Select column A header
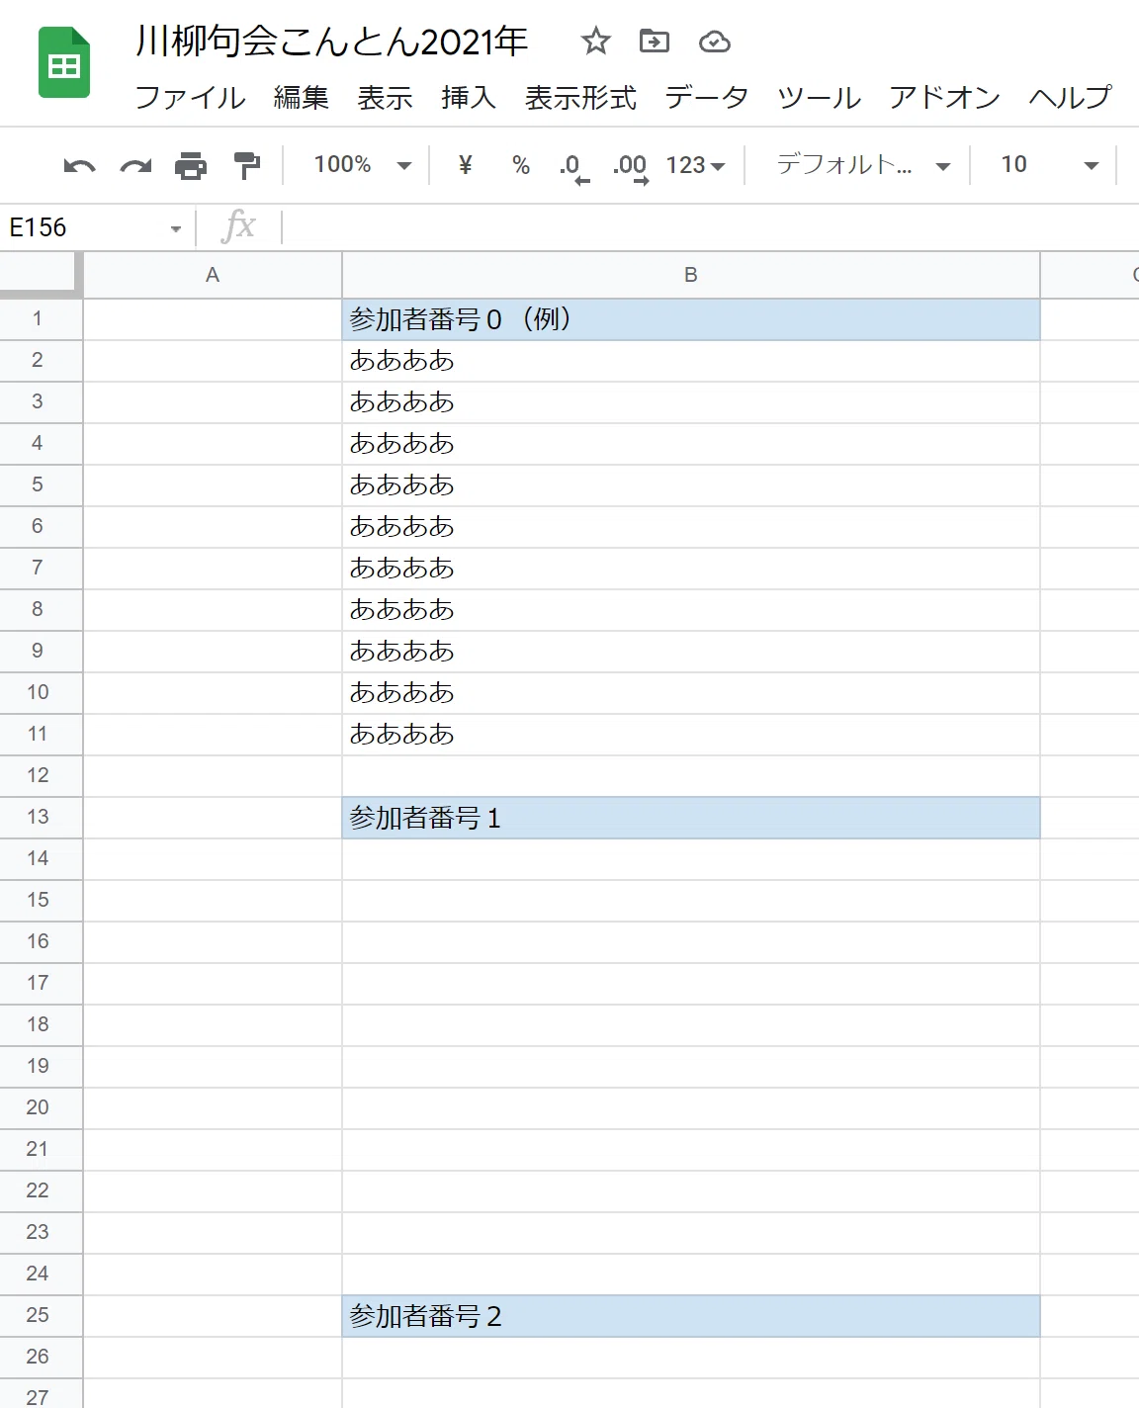The image size is (1139, 1408). 213,275
